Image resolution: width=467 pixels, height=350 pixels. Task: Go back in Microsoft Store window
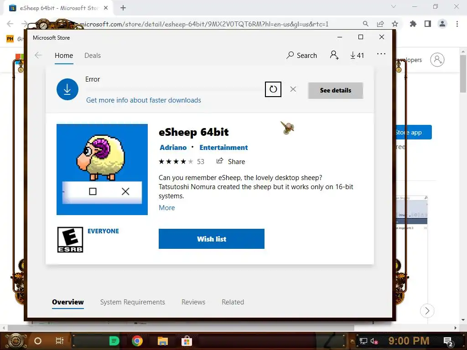coord(38,55)
